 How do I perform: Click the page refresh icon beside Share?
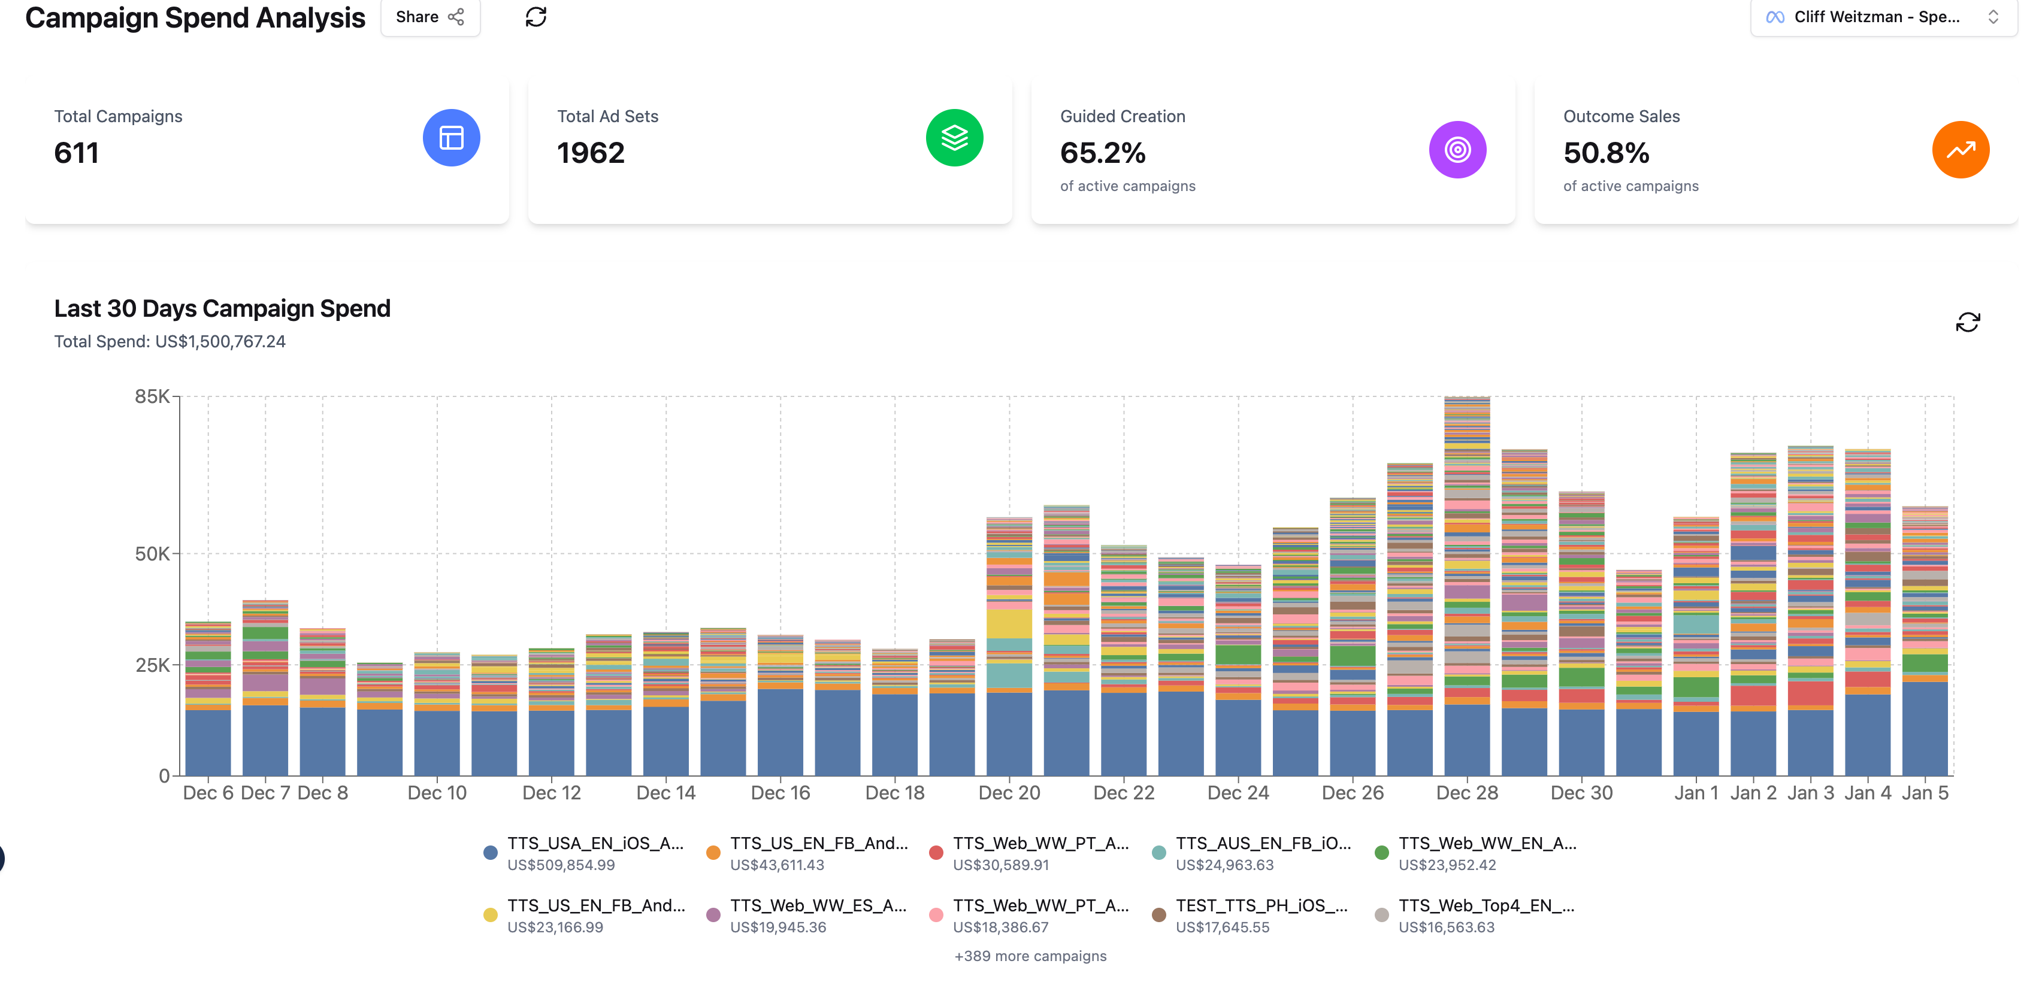point(536,17)
